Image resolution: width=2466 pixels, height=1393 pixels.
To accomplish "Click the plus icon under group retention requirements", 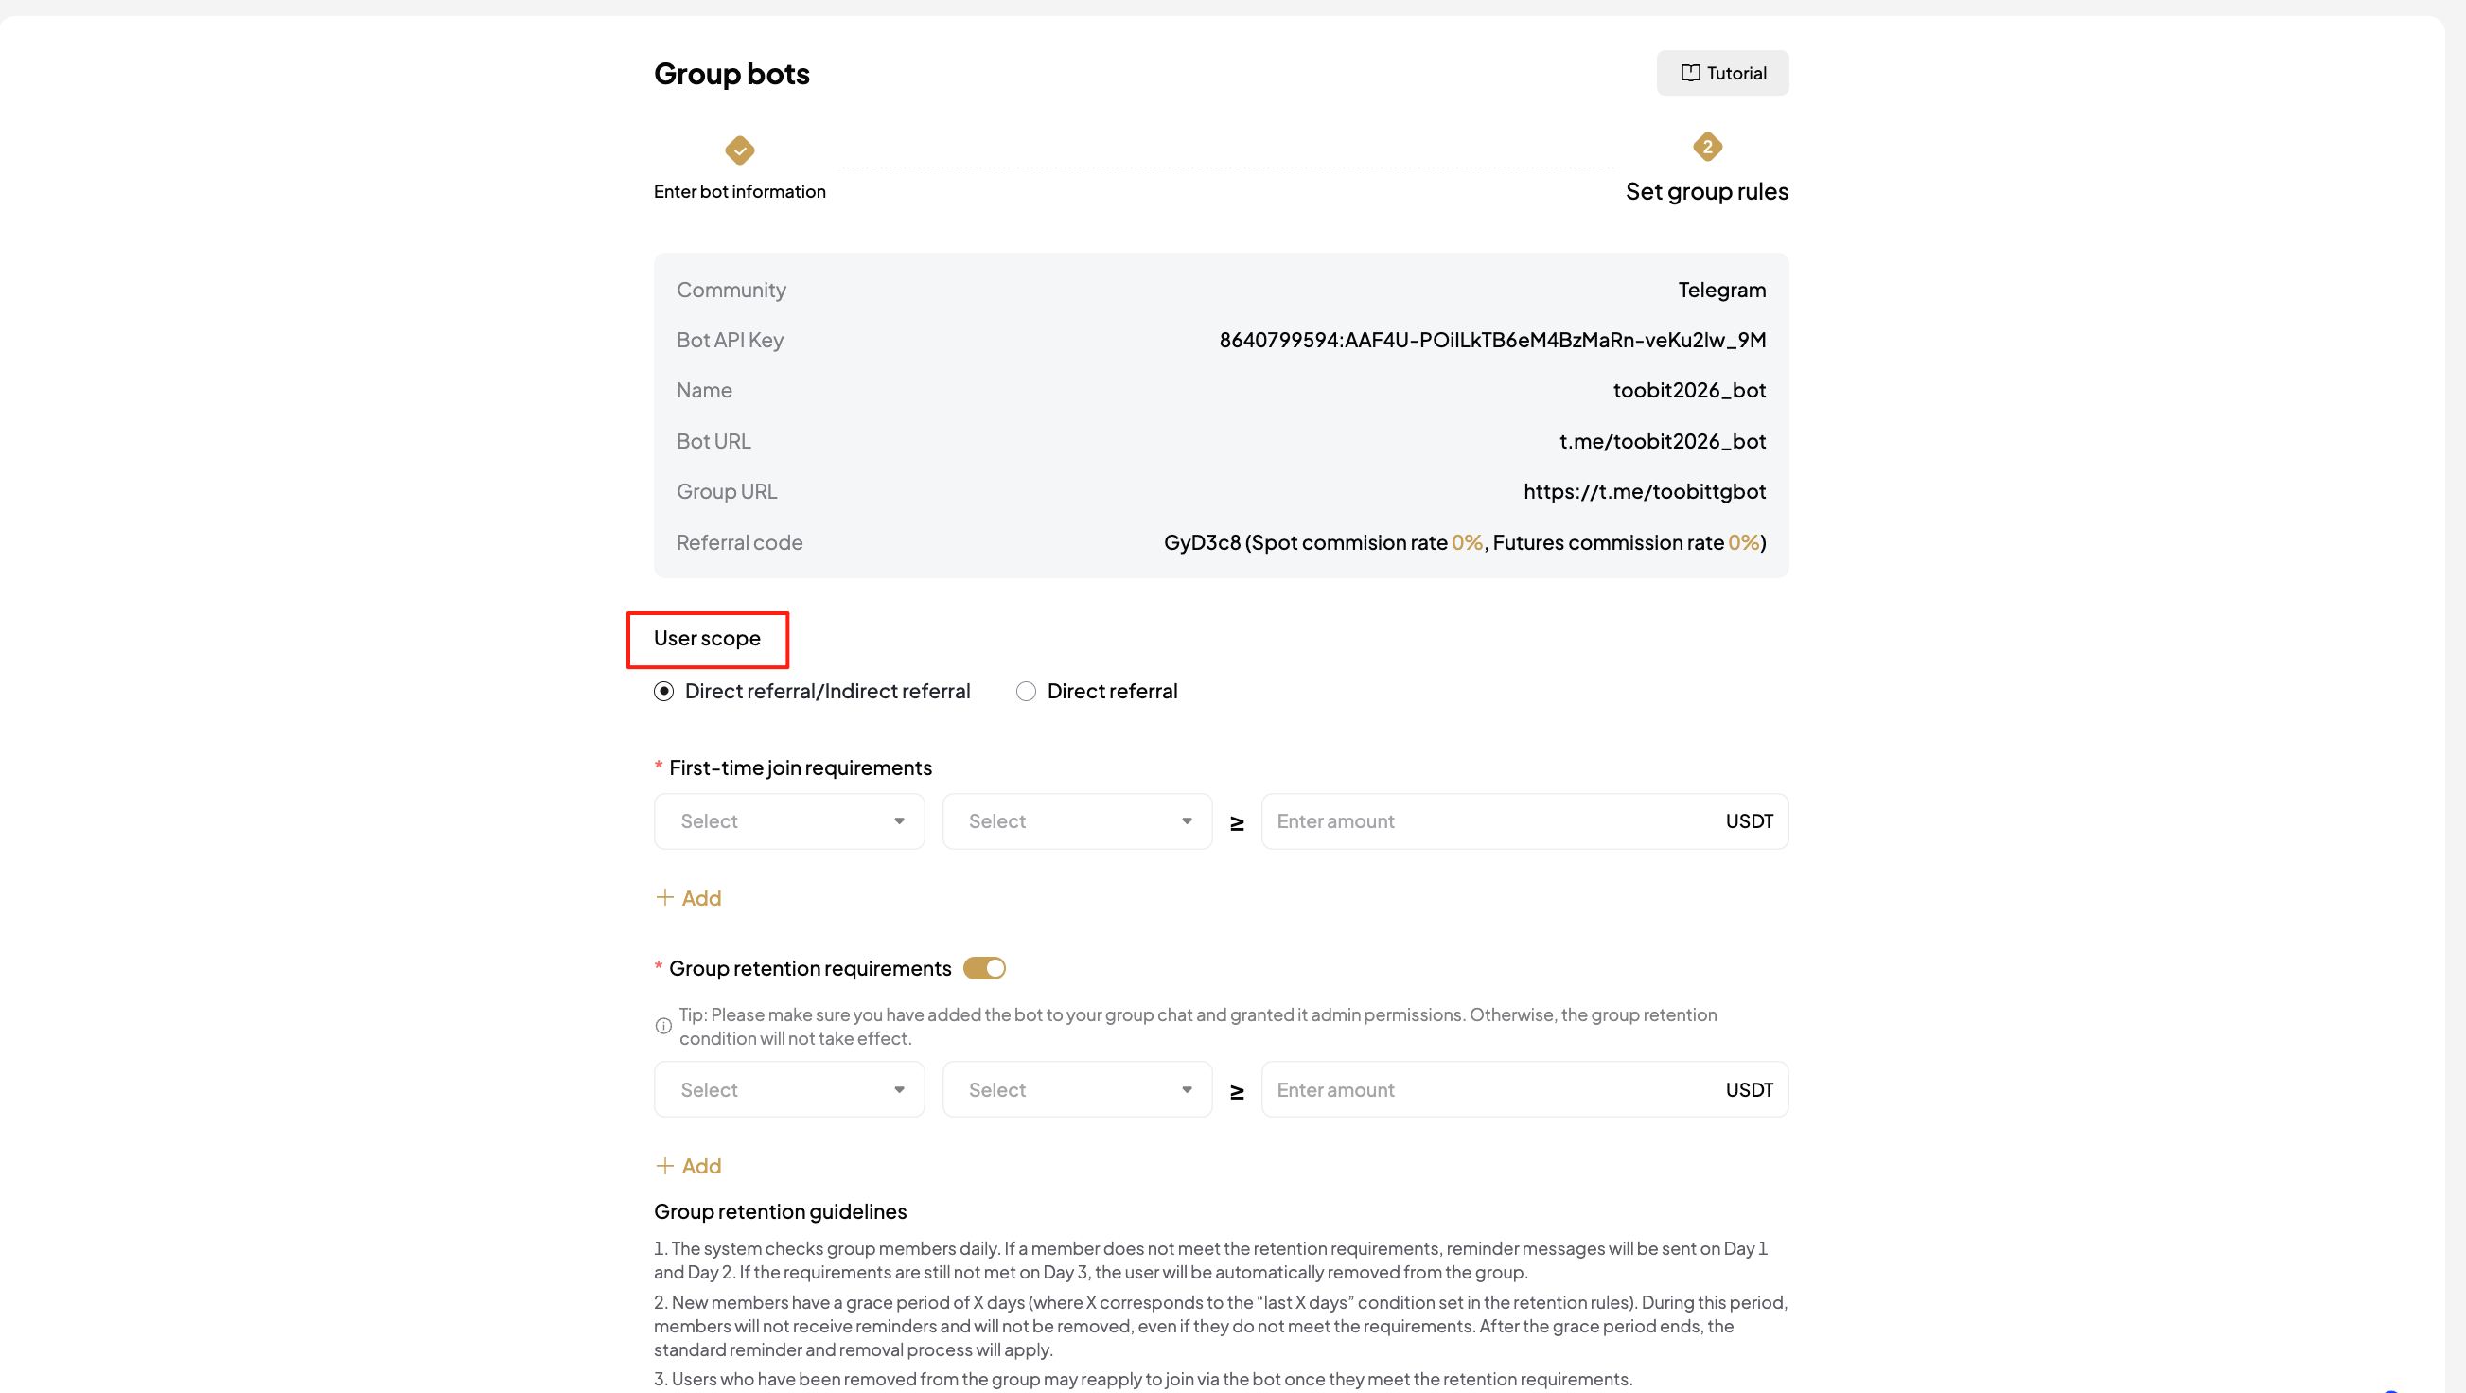I will (664, 1166).
